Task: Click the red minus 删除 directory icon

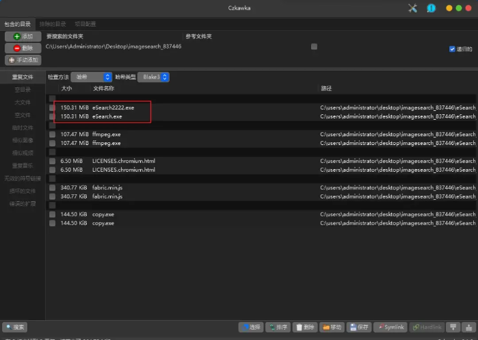Action: coord(17,48)
